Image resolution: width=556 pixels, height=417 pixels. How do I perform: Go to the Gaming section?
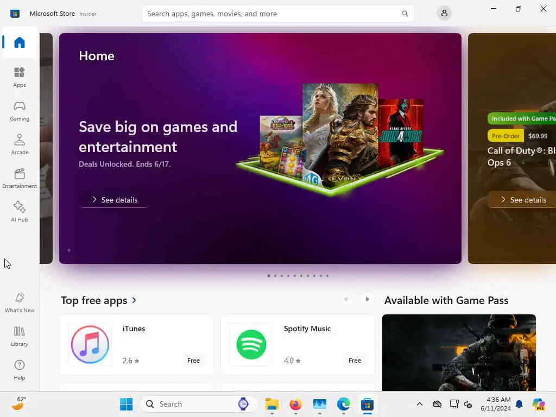tap(20, 111)
